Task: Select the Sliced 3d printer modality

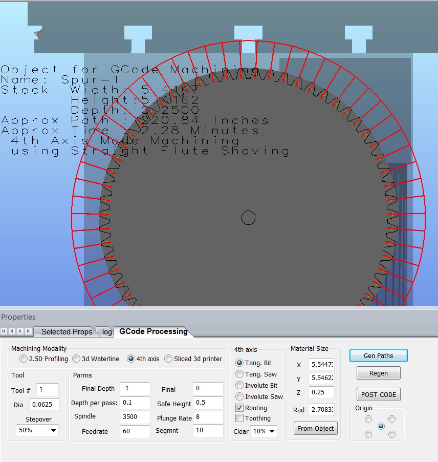Action: pyautogui.click(x=168, y=359)
